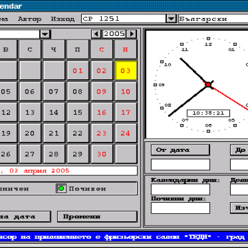Image resolution: width=248 pixels, height=248 pixels.
Task: Select date 08 in calendar
Action: [x=77, y=91]
